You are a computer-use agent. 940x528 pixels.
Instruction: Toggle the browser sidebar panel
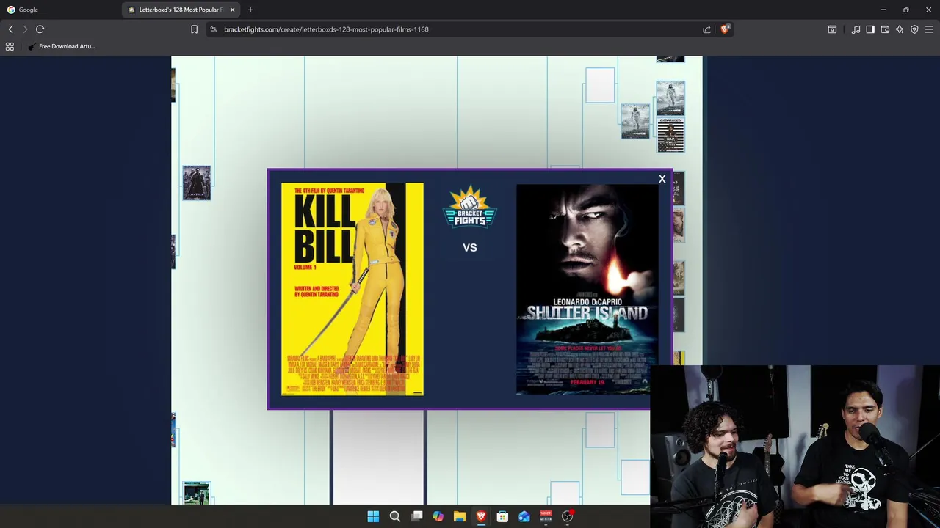point(870,29)
